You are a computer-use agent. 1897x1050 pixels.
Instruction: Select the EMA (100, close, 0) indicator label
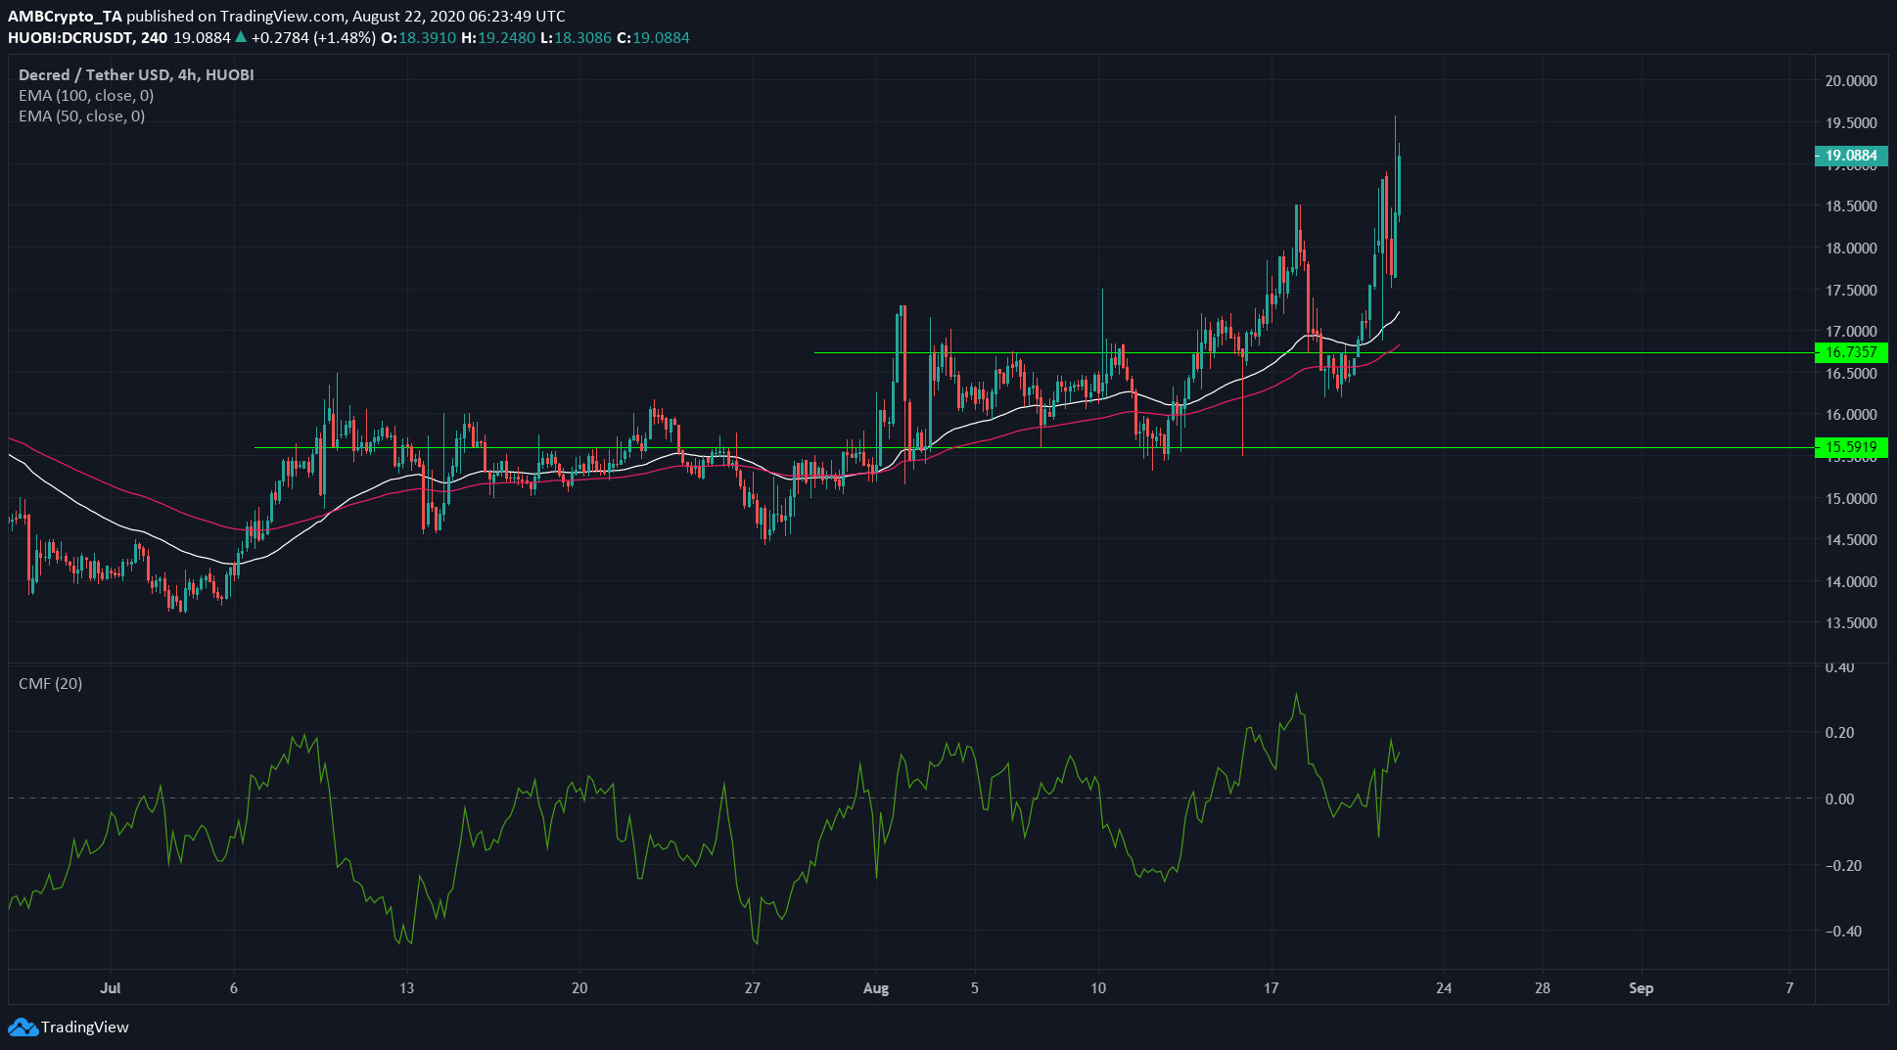click(x=86, y=96)
